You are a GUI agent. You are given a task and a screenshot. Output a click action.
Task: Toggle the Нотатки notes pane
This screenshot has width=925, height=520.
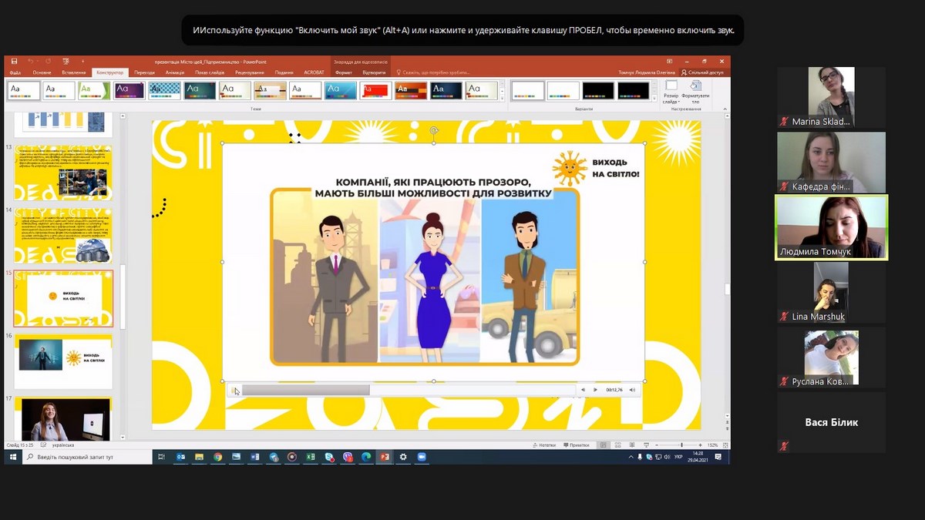545,445
